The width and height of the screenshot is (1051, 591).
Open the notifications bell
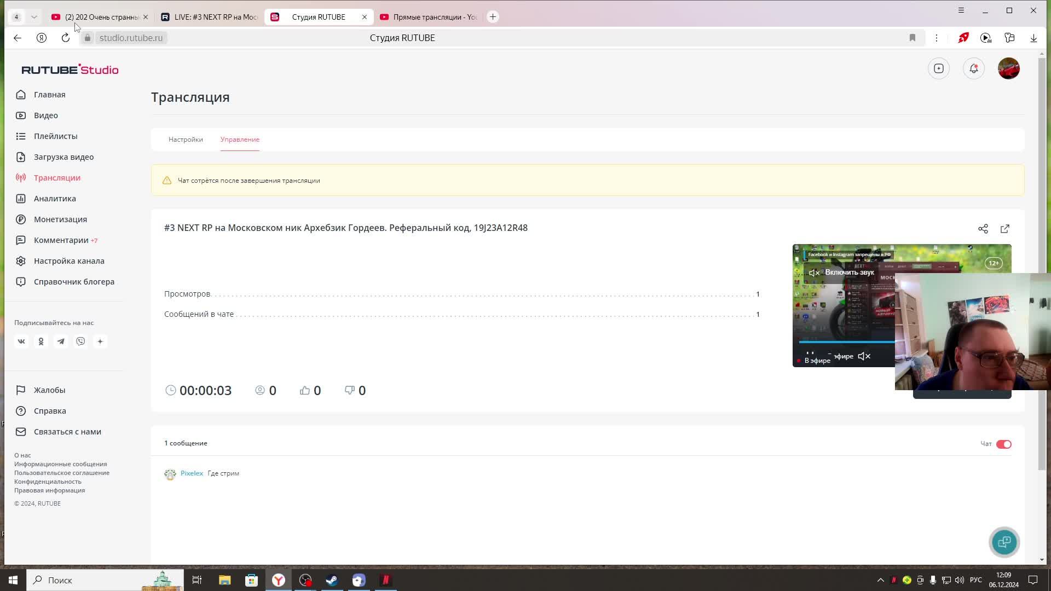tap(973, 68)
